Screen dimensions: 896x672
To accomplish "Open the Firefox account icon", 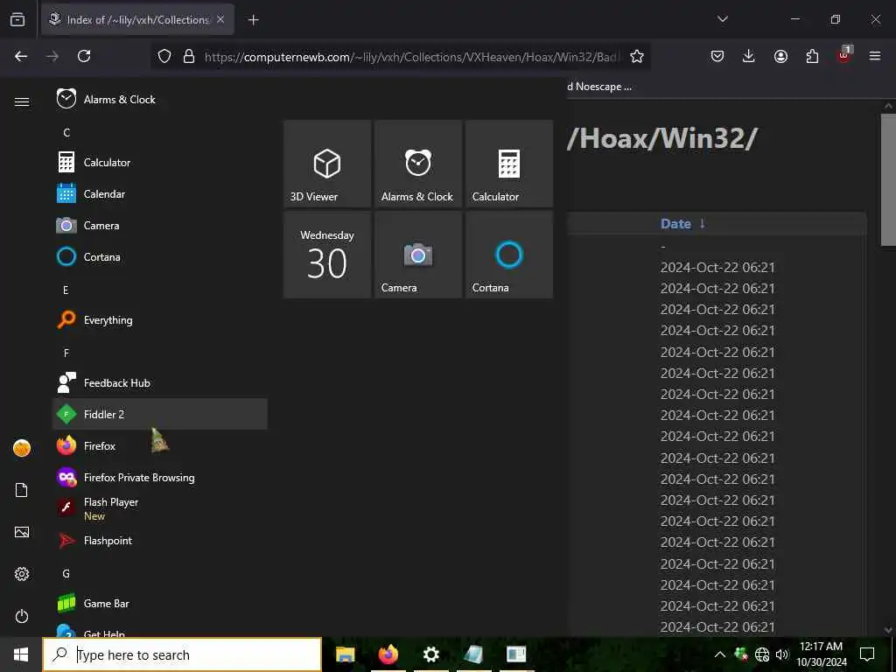I will pyautogui.click(x=780, y=56).
